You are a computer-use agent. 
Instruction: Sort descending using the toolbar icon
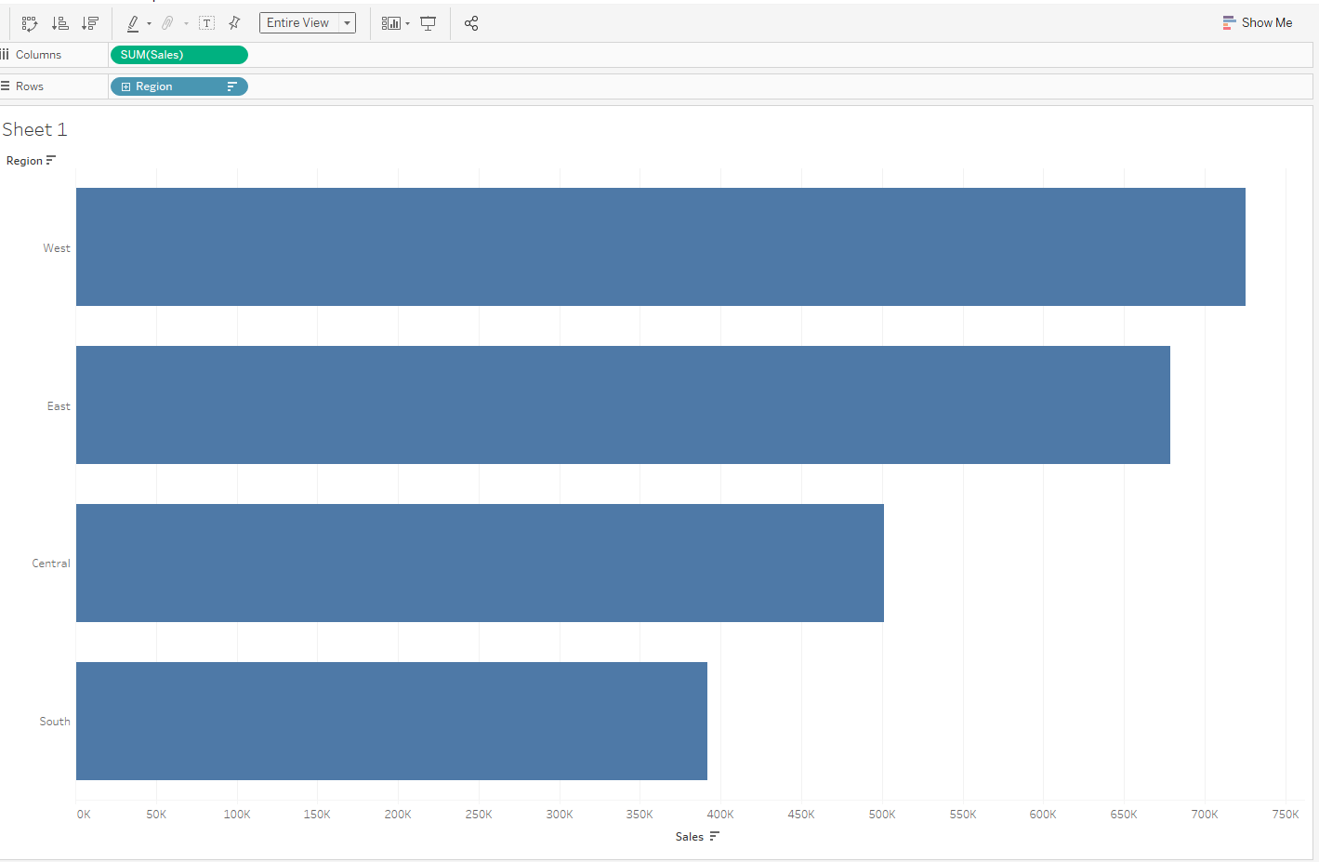(x=90, y=23)
